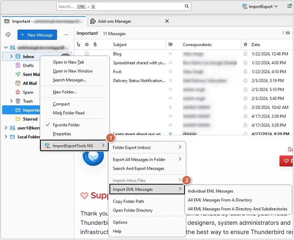Click the search magnifier icon
Viewport: 294px width, 240px height.
(187, 6)
